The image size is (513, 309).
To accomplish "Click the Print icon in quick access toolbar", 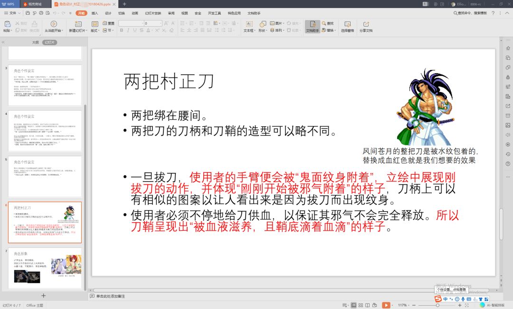I will click(x=41, y=13).
